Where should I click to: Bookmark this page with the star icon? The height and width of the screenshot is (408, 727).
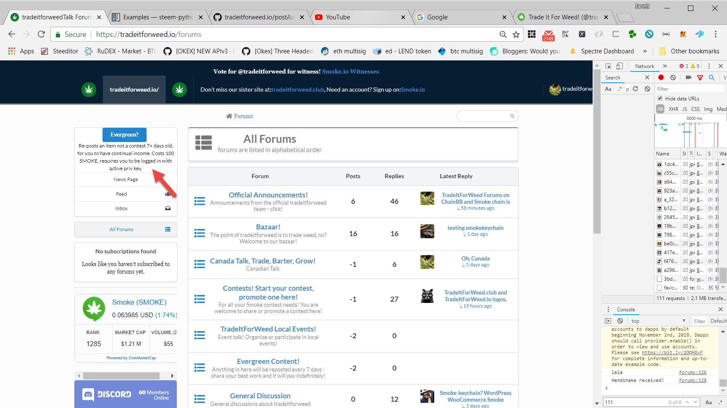pyautogui.click(x=516, y=34)
